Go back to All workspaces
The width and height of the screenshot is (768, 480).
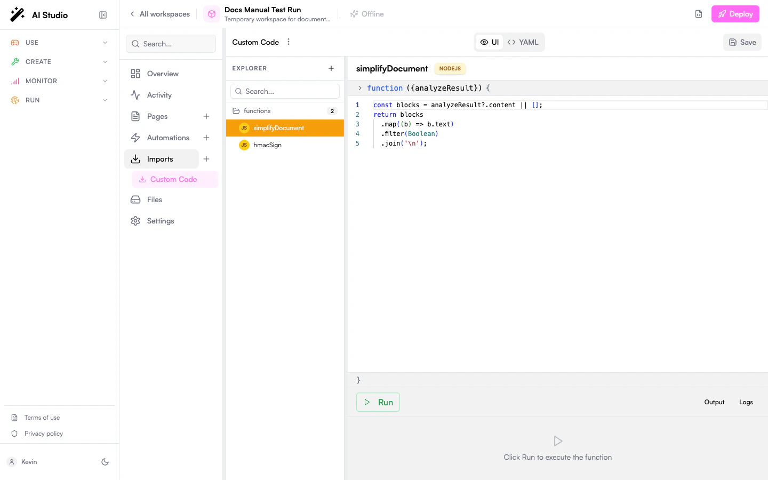[x=159, y=14]
